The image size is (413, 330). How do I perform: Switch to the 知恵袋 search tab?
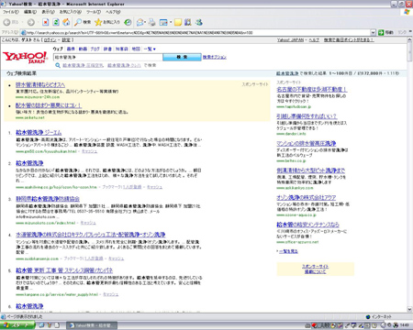click(x=122, y=49)
